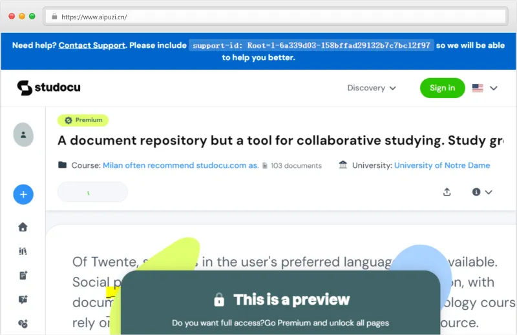Click the blue plus add button
This screenshot has width=517, height=335.
coord(23,194)
